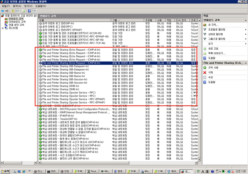Open the 보기 submenu in the actions pane
This screenshot has height=174, width=248.
(x=211, y=44)
